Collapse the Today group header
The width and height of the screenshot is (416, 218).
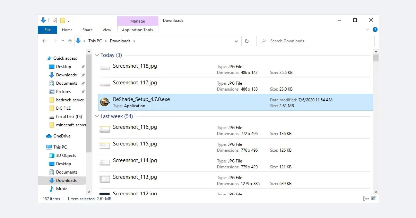[x=97, y=55]
